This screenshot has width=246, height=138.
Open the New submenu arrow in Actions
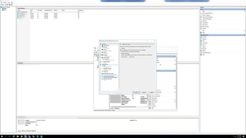click(x=244, y=11)
